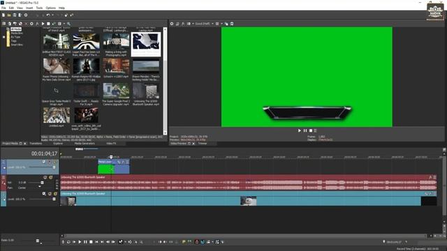Select the Smart Bins tree item
Screen dimensions: 447x251
[17, 45]
